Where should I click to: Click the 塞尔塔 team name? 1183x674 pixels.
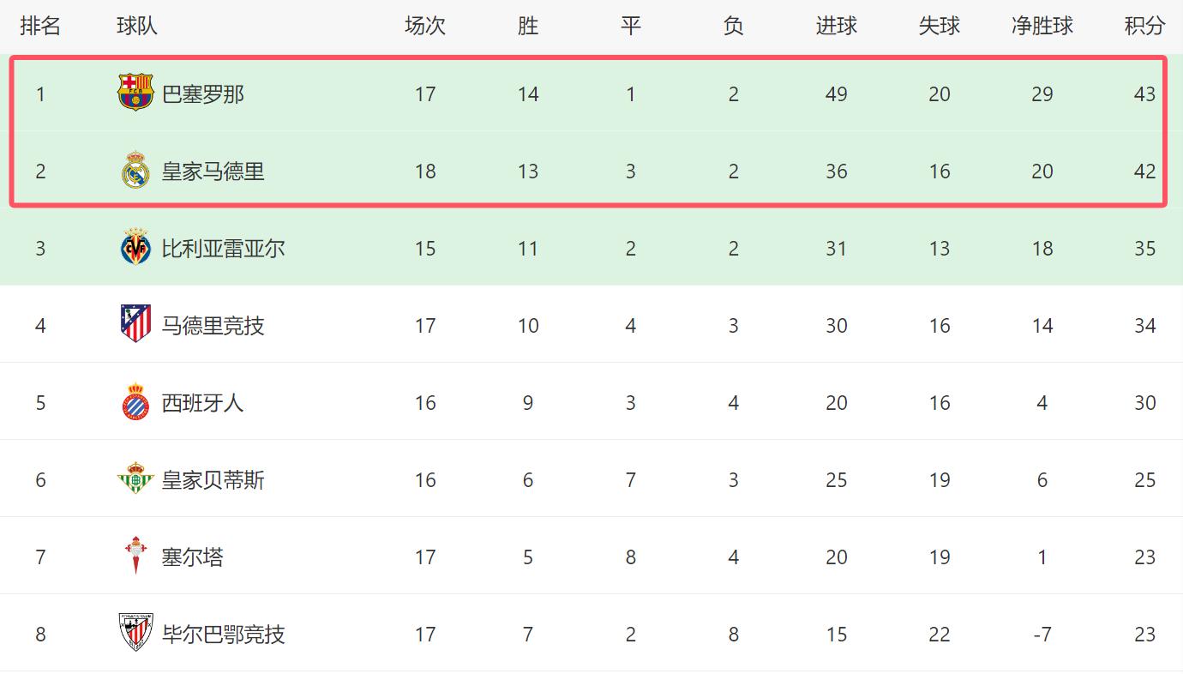tap(193, 557)
